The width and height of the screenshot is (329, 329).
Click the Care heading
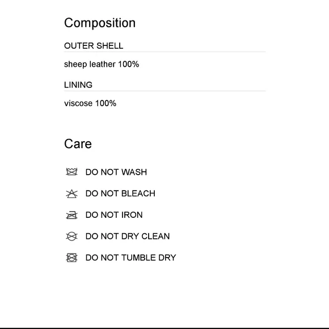[78, 144]
